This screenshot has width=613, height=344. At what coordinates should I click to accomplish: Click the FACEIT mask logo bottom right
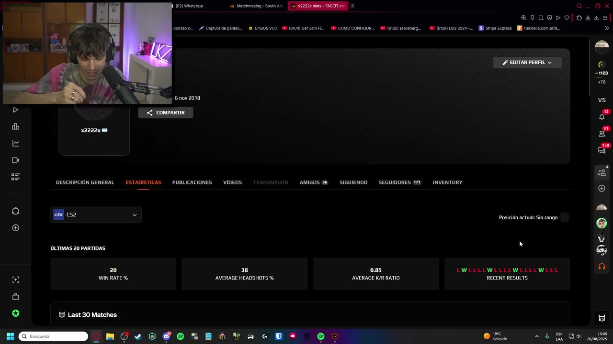(602, 318)
